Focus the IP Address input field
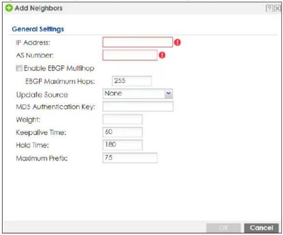283x235 pixels. click(x=138, y=42)
